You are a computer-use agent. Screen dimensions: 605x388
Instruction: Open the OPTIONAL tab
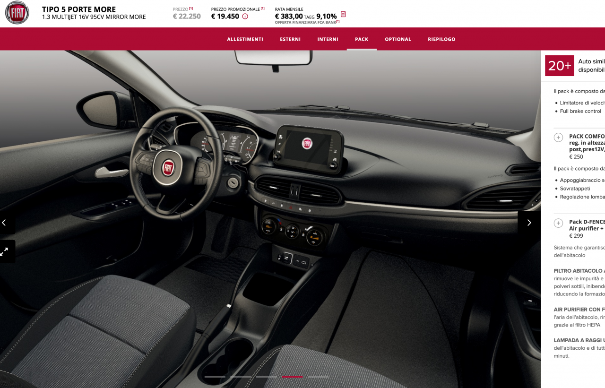click(398, 39)
